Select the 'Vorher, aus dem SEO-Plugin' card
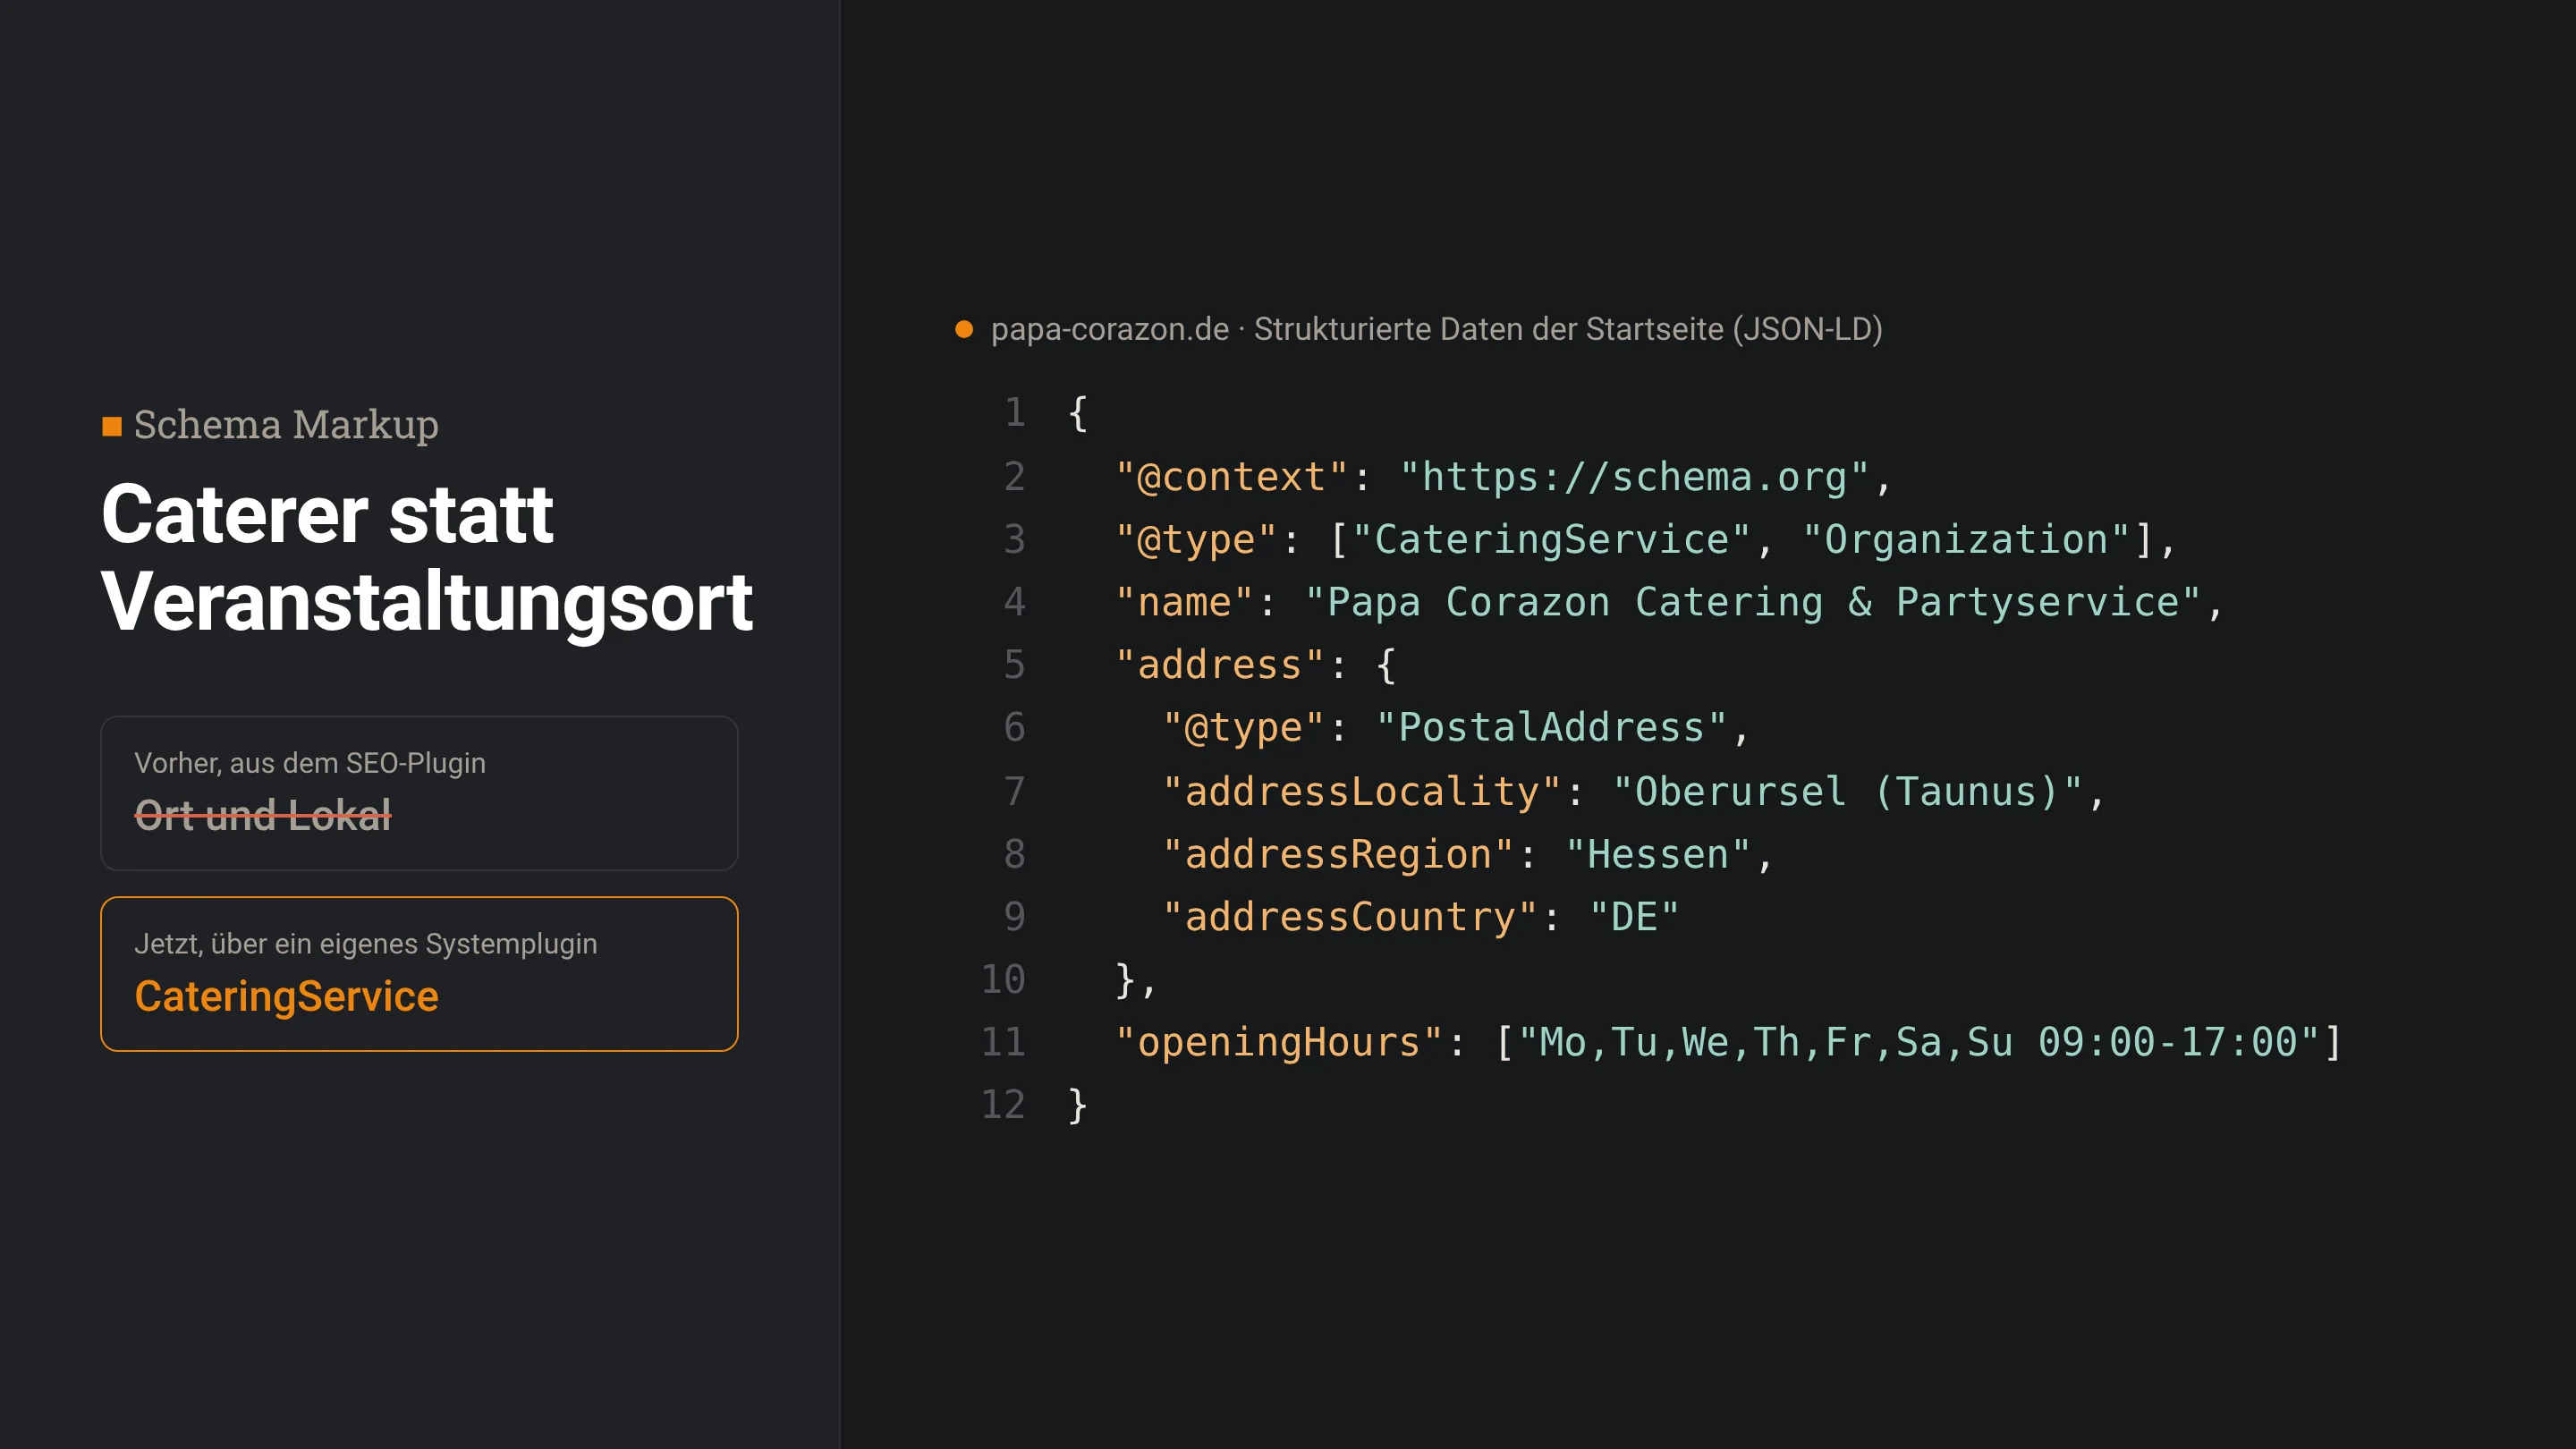This screenshot has width=2576, height=1449. pos(419,793)
